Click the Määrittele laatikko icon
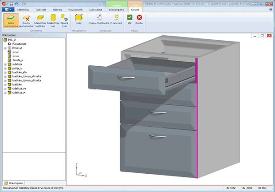 40,20
